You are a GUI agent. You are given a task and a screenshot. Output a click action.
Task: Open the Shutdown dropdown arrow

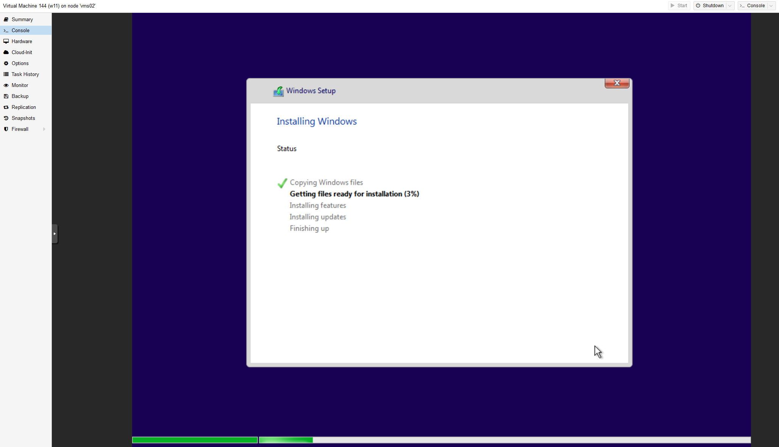click(730, 6)
